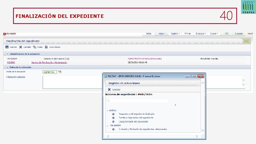This screenshot has height=144, width=256.
Task: Click the Fecha de la actuación date field
Action: tap(50, 72)
